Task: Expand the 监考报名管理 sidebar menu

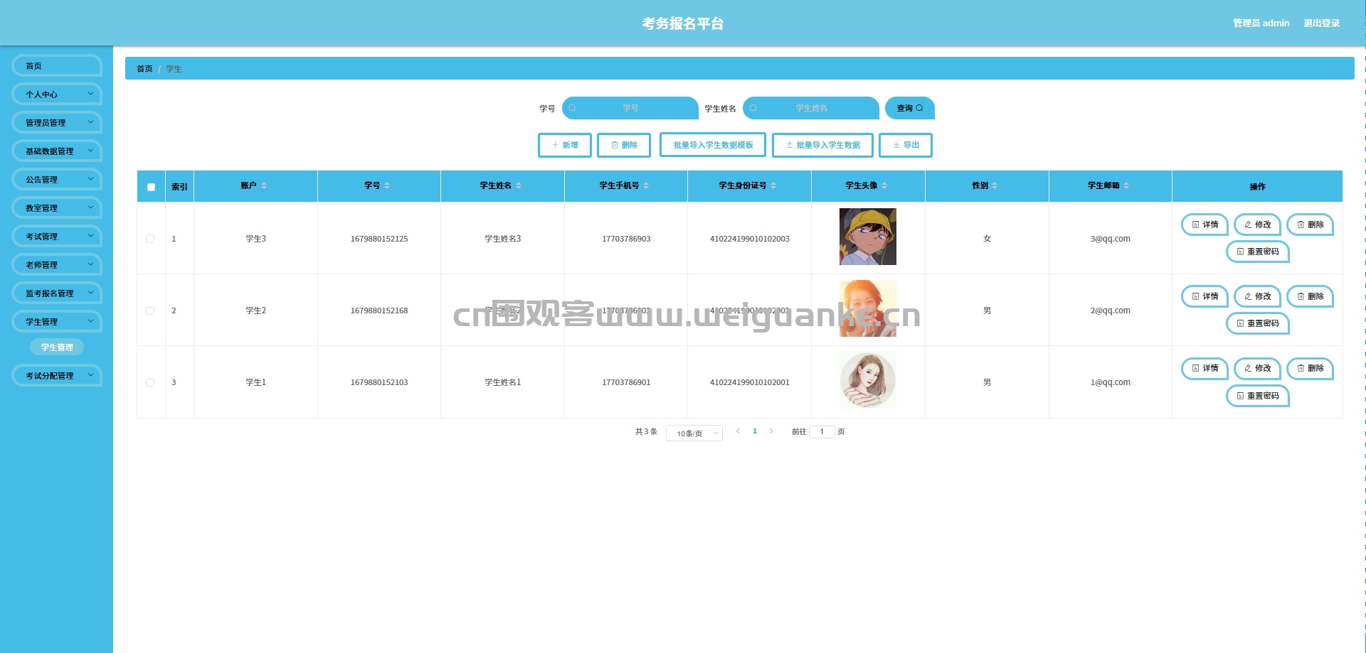Action: pos(57,293)
